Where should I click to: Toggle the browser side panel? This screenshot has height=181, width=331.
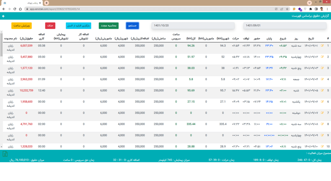click(316, 9)
